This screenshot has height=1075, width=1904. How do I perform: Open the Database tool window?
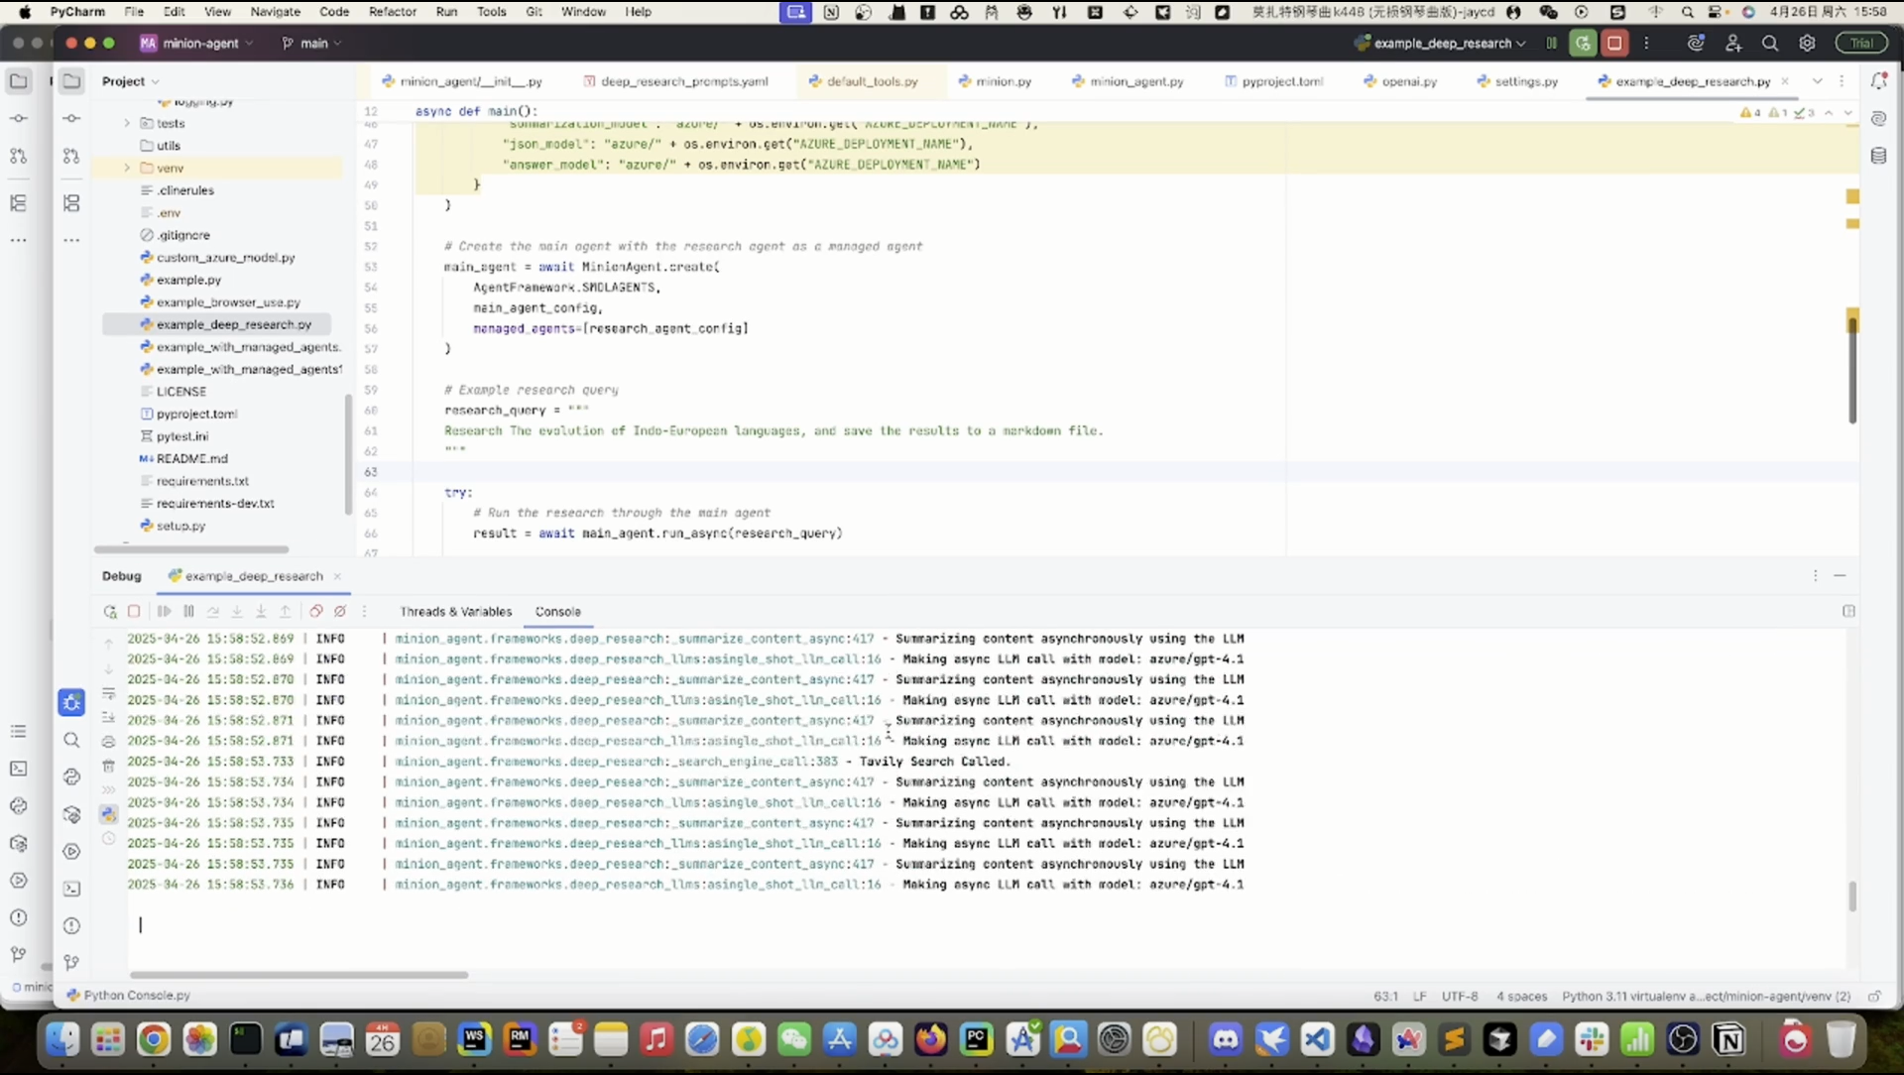(1878, 156)
